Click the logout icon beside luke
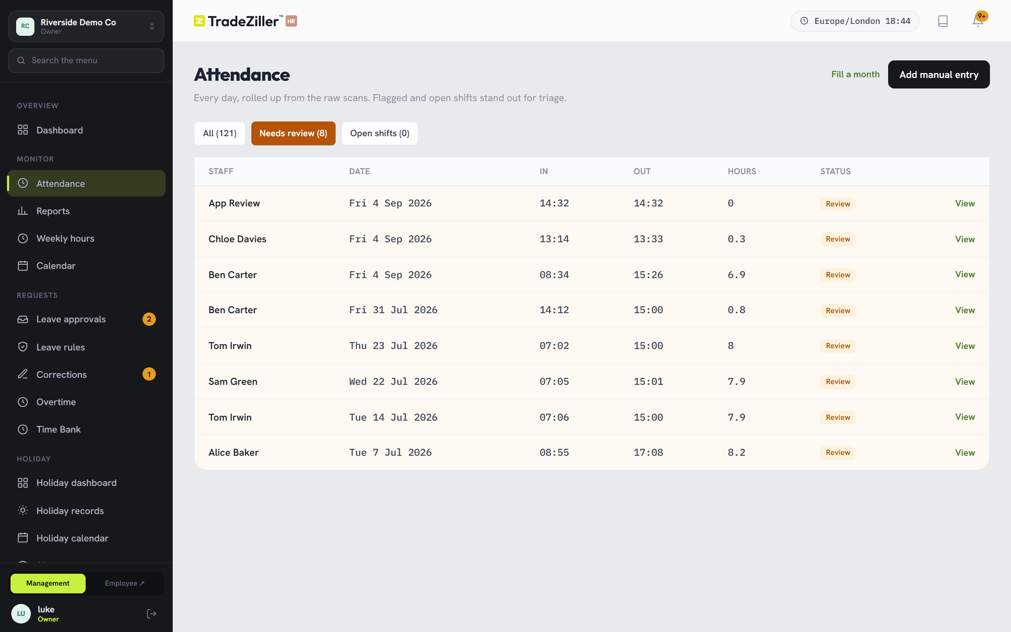The image size is (1011, 632). coord(152,613)
